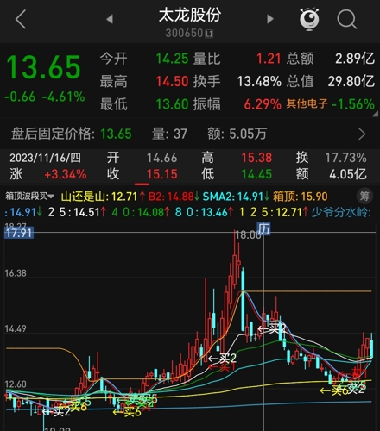The width and height of the screenshot is (380, 431).
Task: Tap the back arrow icon
Action: pyautogui.click(x=21, y=19)
